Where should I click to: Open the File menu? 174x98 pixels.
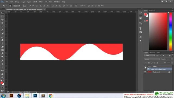(x=7, y=2)
